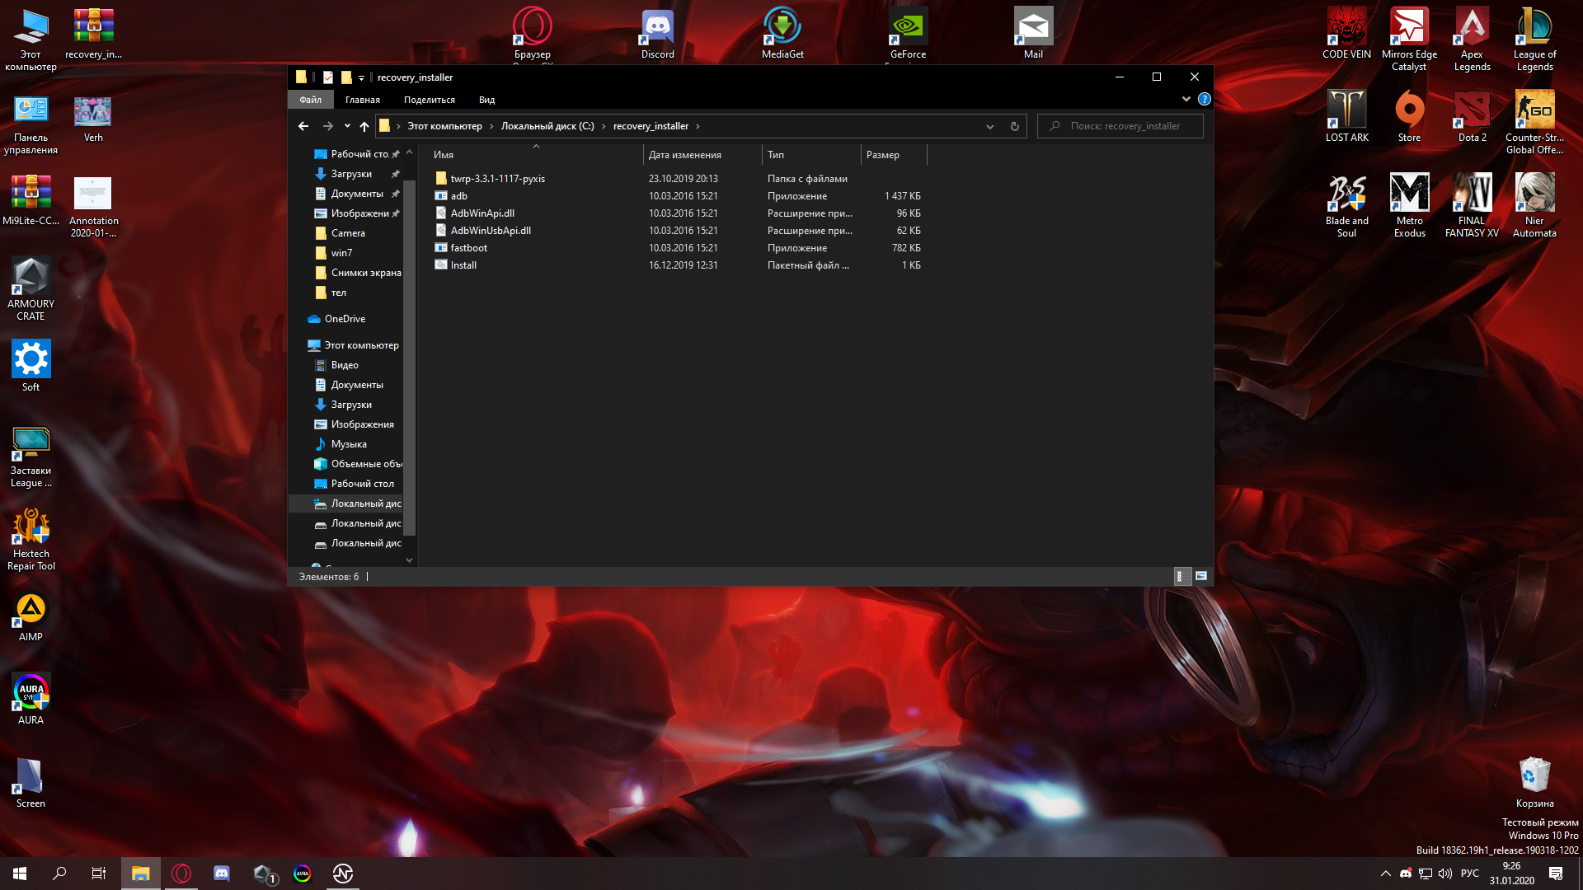Open the AURA taskbar icon

(x=303, y=874)
